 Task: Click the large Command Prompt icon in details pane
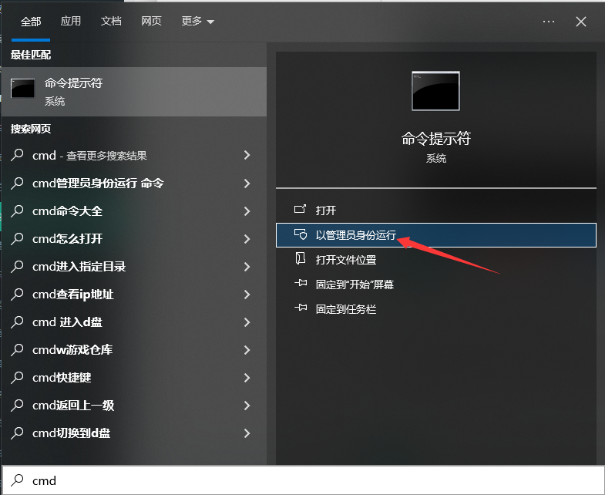tap(435, 92)
